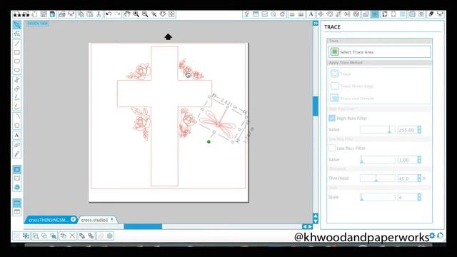Image resolution: width=457 pixels, height=257 pixels.
Task: Select the Edit Points tool
Action: point(17,34)
